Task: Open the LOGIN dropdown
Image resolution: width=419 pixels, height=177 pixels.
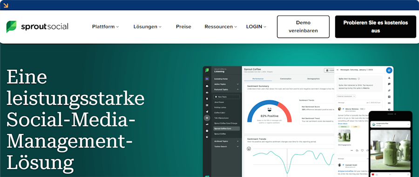Action: tap(256, 26)
